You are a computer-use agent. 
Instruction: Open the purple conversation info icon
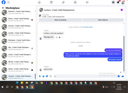click(122, 10)
